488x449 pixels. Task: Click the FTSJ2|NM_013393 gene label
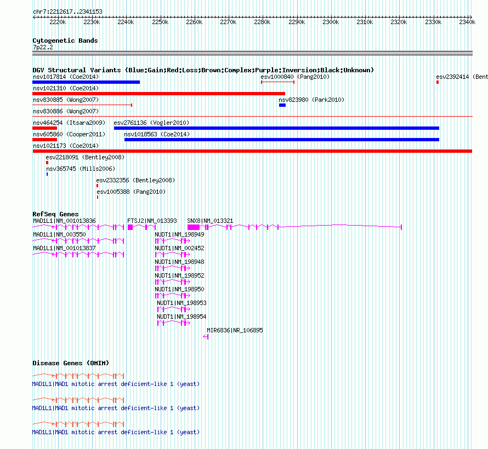152,221
